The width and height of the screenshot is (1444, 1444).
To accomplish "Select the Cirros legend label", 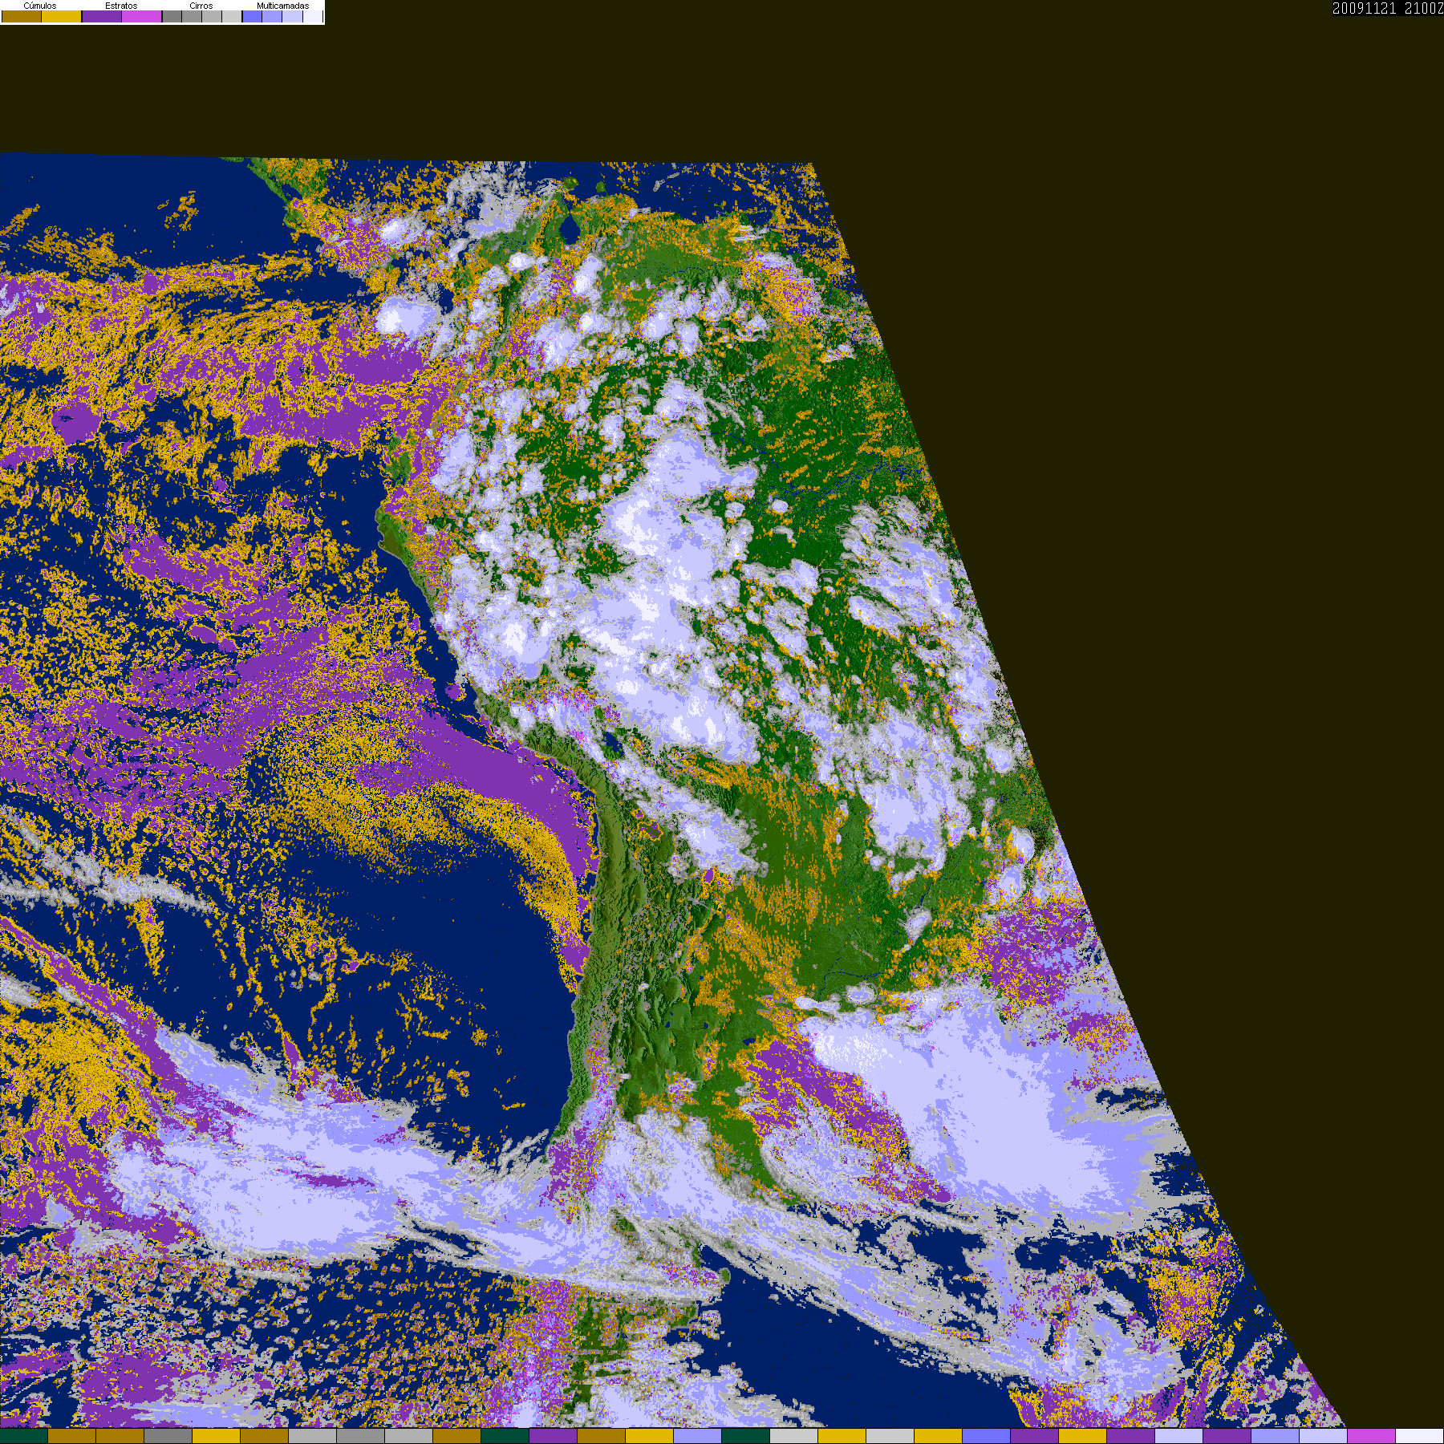I will pos(201,6).
